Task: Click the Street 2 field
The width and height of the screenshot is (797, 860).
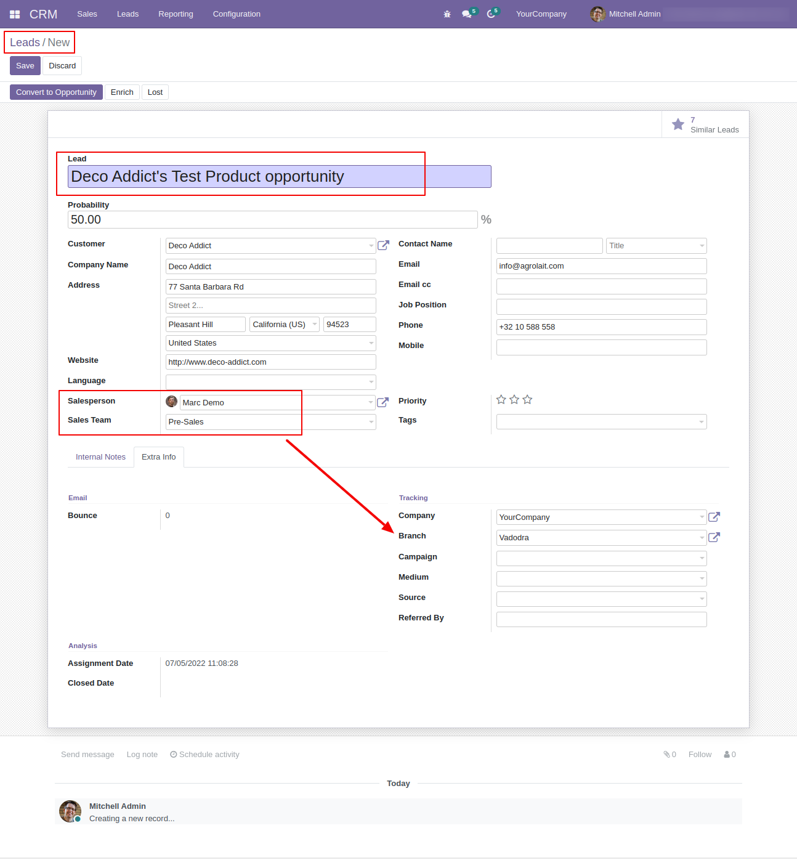Action: [271, 306]
